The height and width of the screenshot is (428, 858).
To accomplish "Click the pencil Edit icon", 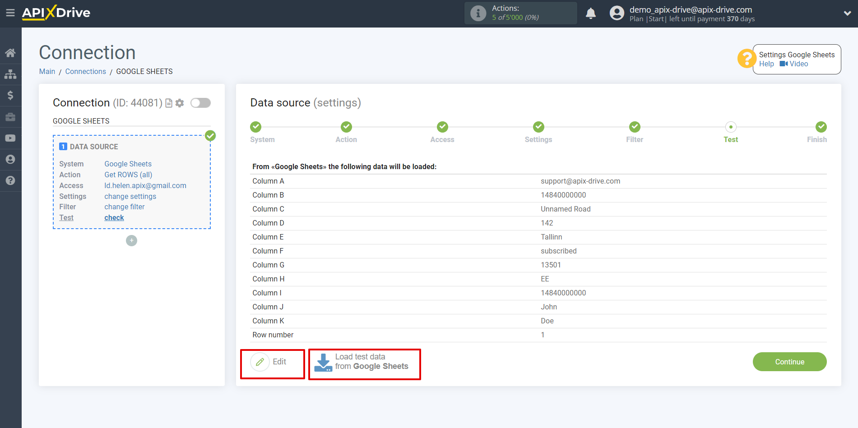I will (x=260, y=362).
